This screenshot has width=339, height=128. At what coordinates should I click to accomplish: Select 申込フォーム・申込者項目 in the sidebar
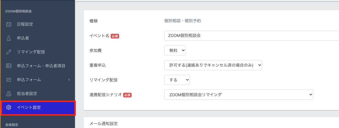tap(41, 66)
